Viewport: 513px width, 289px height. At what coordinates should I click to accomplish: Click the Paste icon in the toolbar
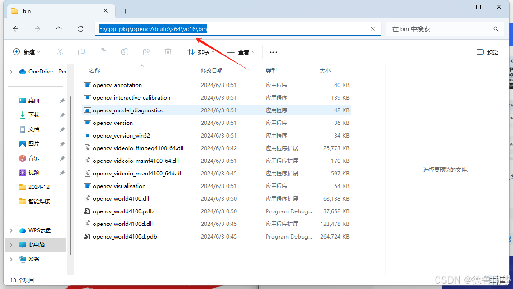pyautogui.click(x=103, y=52)
